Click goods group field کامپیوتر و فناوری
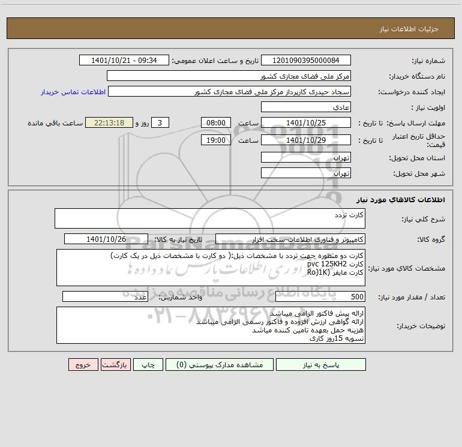 pyautogui.click(x=290, y=239)
